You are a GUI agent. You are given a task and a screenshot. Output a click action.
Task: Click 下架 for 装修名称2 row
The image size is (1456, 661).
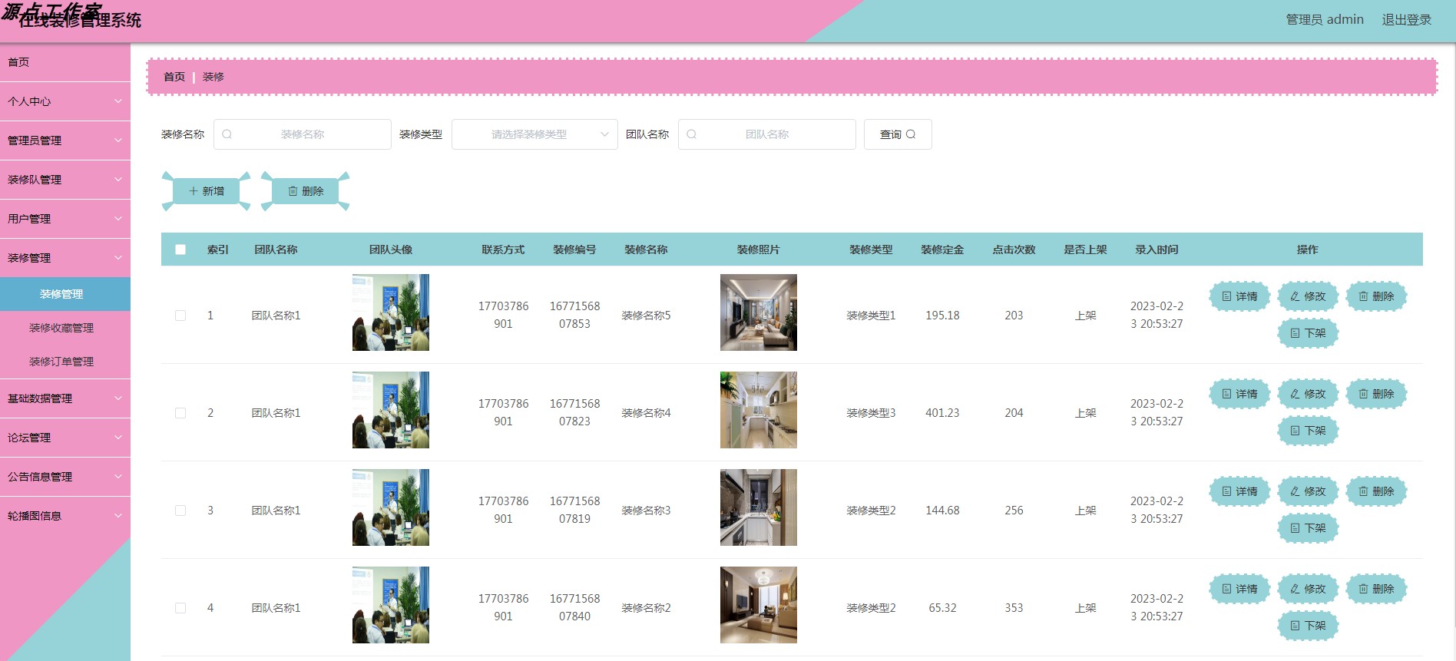click(x=1308, y=626)
